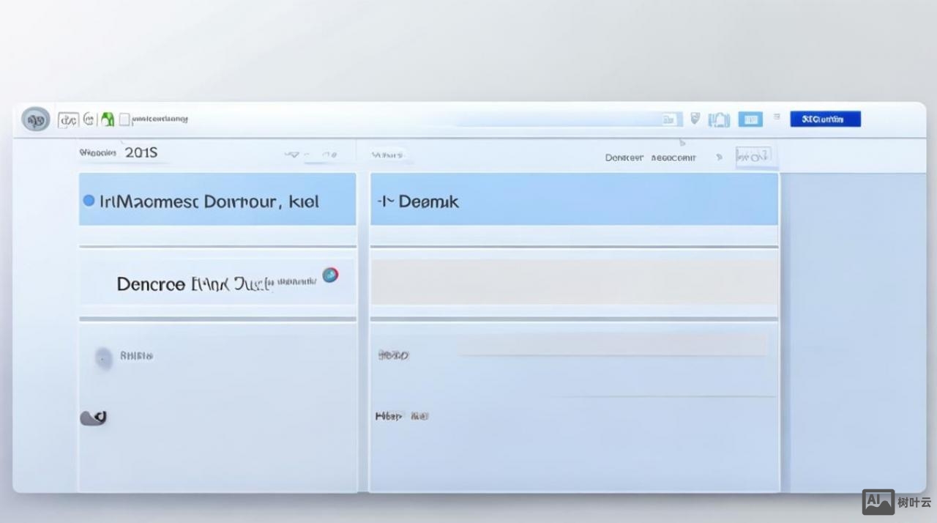This screenshot has height=523, width=937.
Task: Click the clipboard-like icon next to the shield
Action: point(719,119)
